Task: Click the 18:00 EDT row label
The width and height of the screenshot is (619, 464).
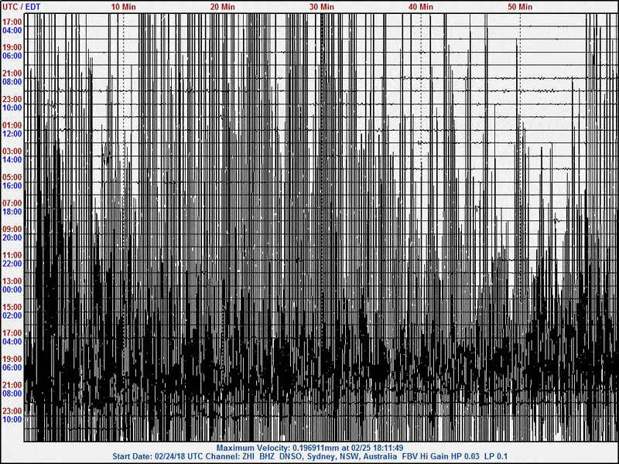Action: 12,212
